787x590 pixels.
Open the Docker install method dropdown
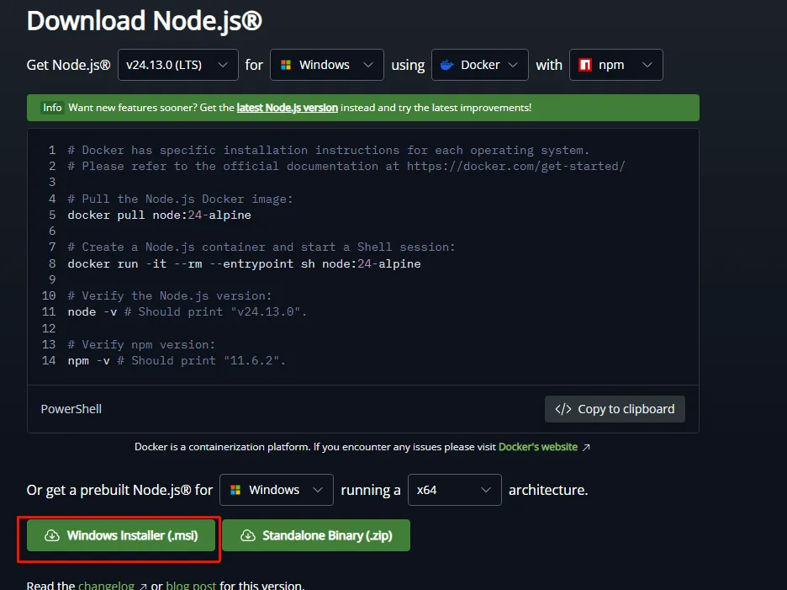pos(480,65)
